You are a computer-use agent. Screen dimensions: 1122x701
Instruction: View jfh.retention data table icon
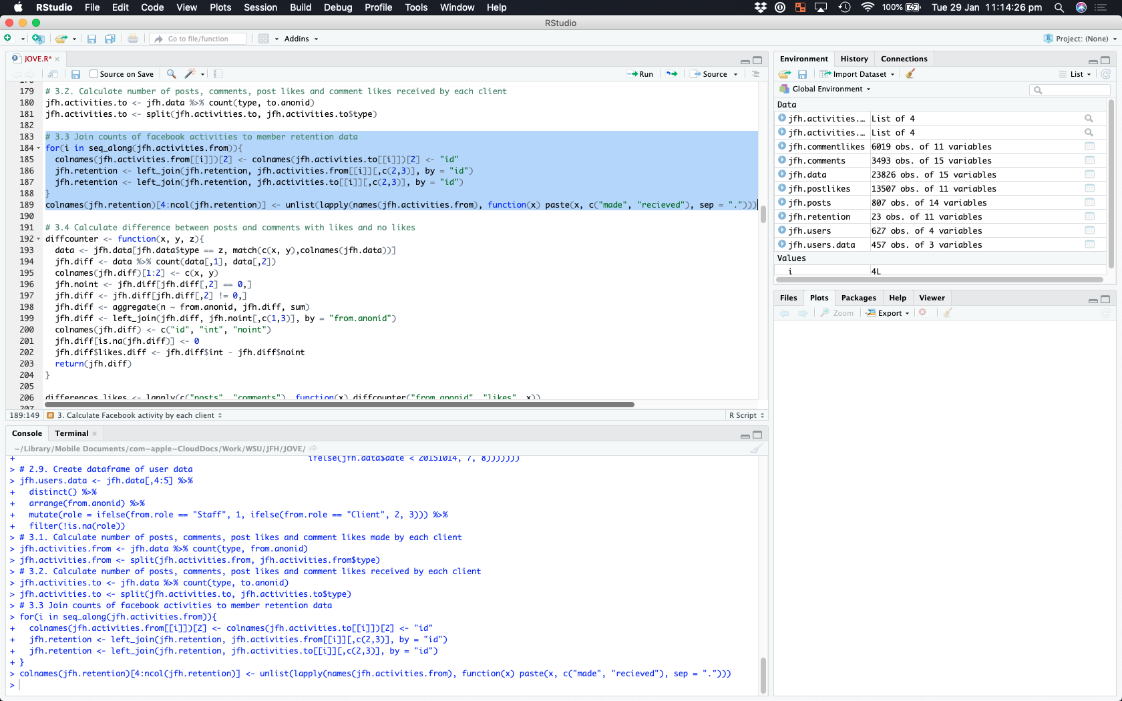pos(1089,216)
